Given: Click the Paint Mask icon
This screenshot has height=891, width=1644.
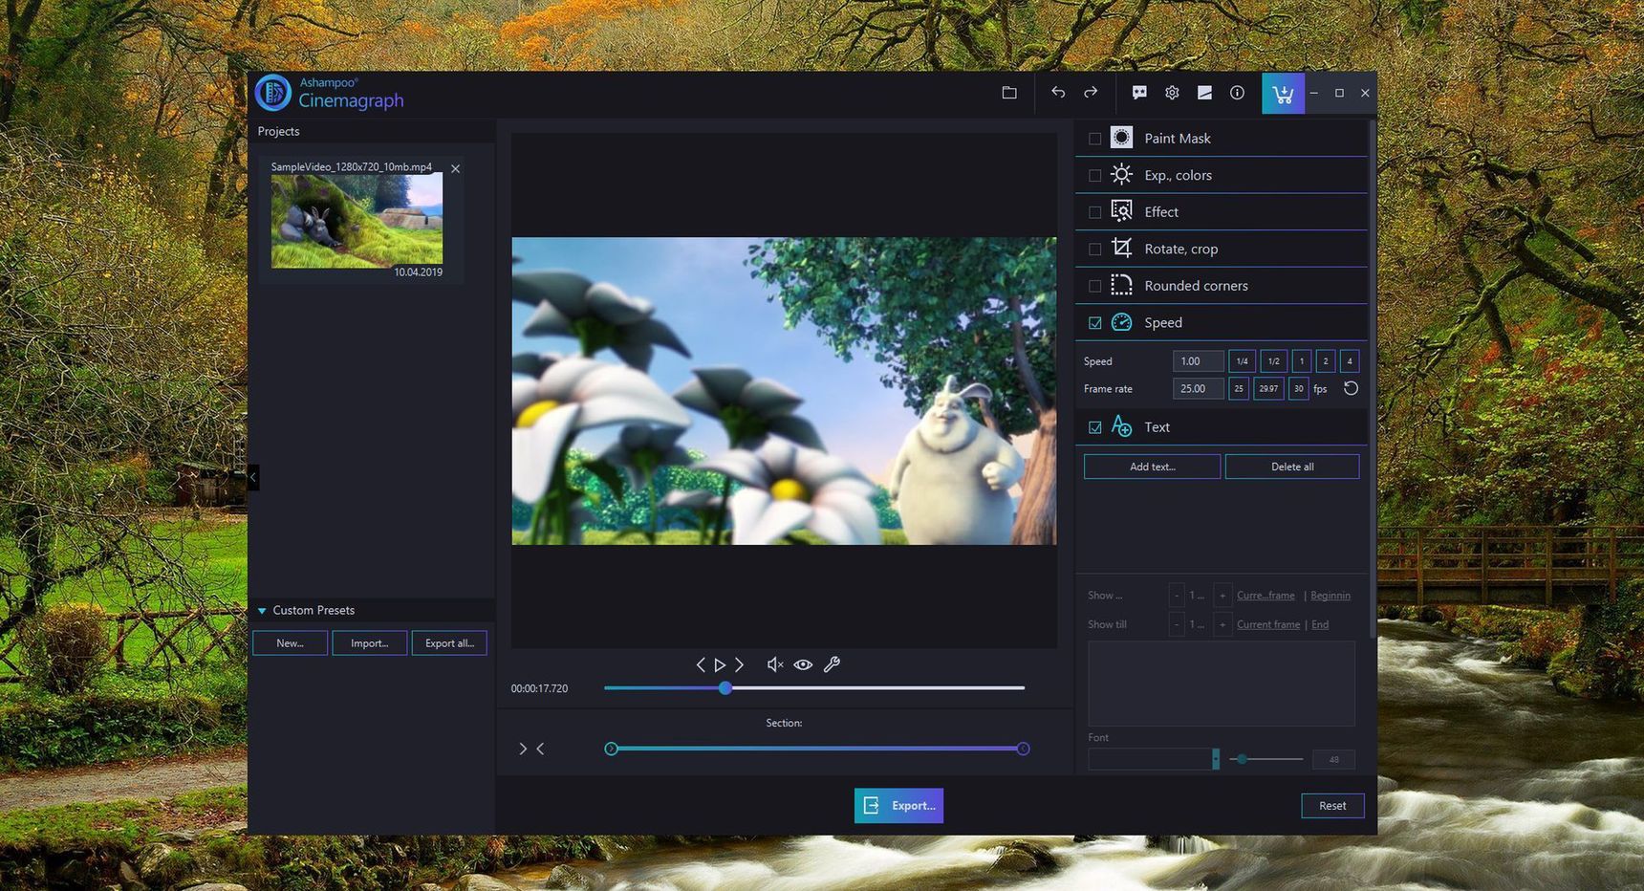Looking at the screenshot, I should click(1122, 138).
